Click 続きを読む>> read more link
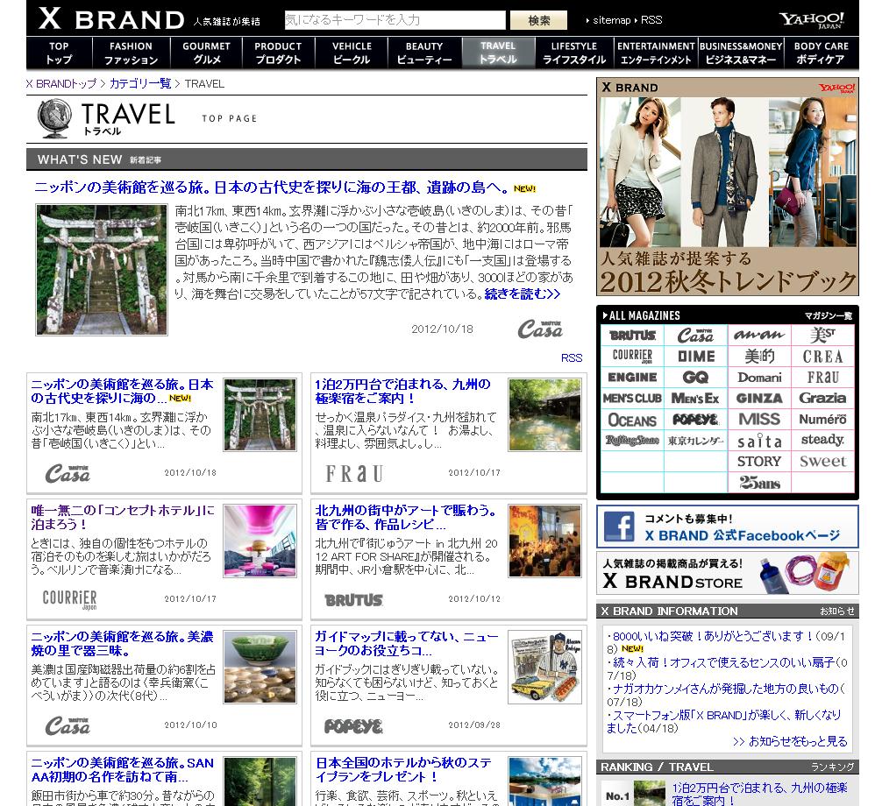The height and width of the screenshot is (806, 875). (523, 294)
